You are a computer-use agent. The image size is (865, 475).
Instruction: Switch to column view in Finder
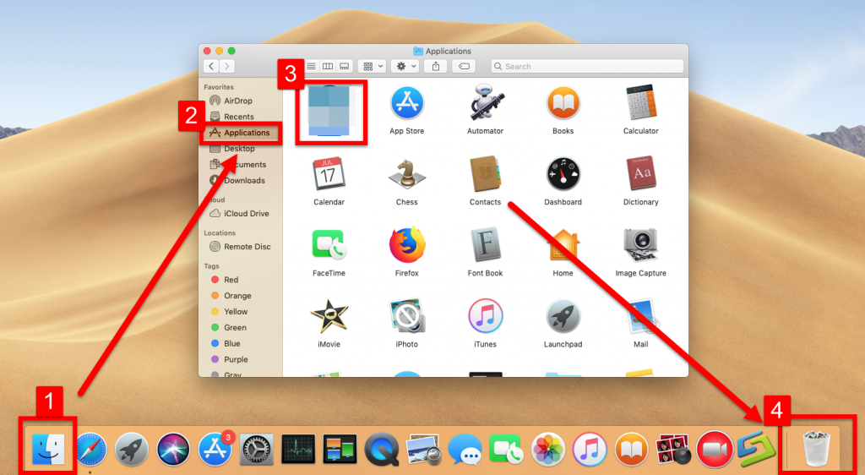(328, 66)
